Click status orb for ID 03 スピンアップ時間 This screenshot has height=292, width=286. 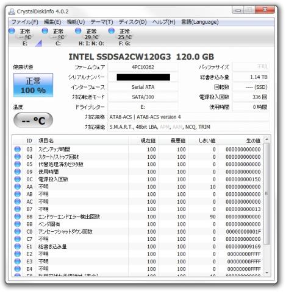coord(18,149)
